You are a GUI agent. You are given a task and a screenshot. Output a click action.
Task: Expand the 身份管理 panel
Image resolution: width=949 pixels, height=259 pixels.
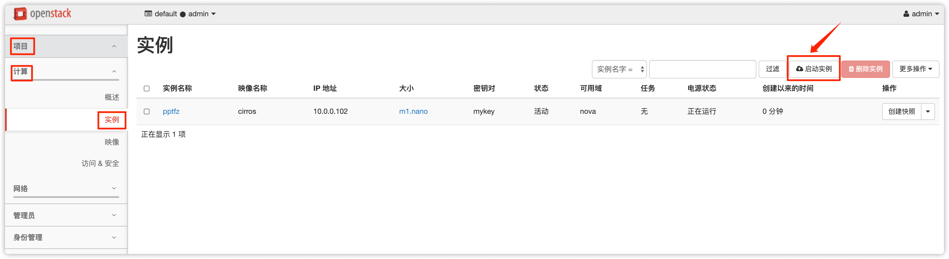point(66,237)
